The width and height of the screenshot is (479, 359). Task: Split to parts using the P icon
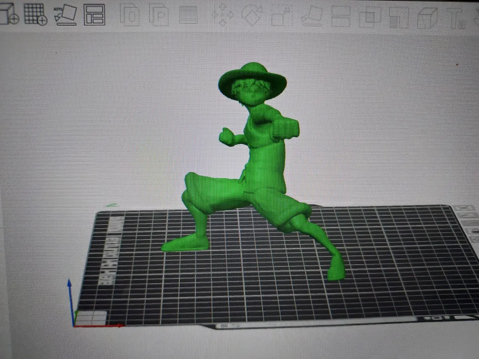[159, 15]
